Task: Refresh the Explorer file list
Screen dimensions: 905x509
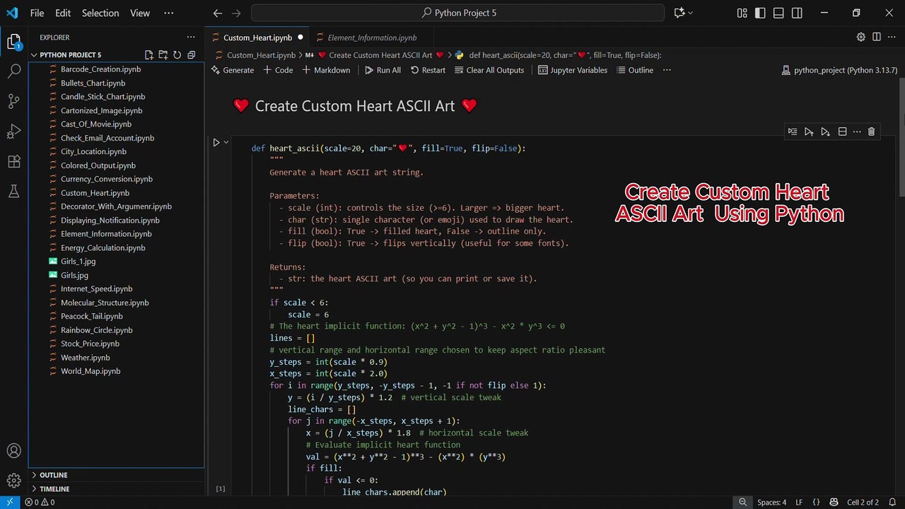Action: click(x=177, y=54)
